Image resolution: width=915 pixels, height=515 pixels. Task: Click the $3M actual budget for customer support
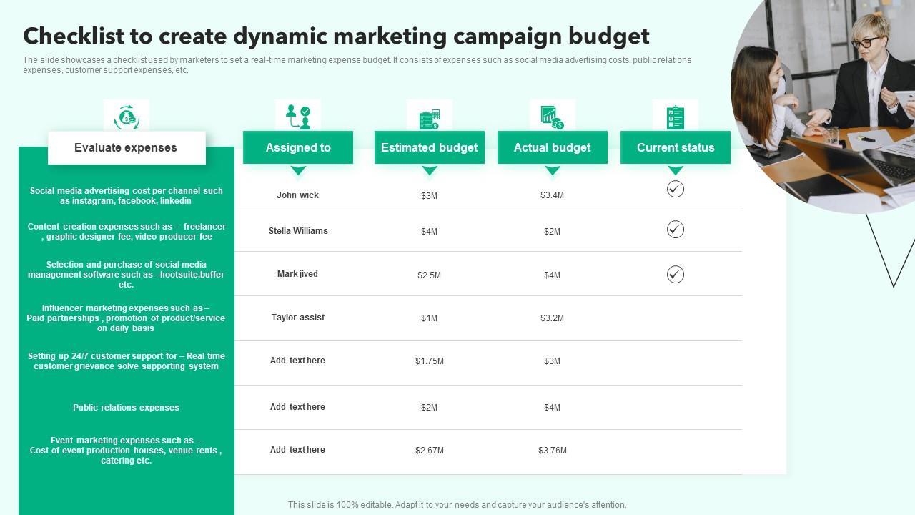pyautogui.click(x=552, y=361)
